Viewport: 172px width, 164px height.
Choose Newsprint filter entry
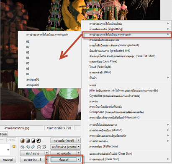[x=114, y=117]
